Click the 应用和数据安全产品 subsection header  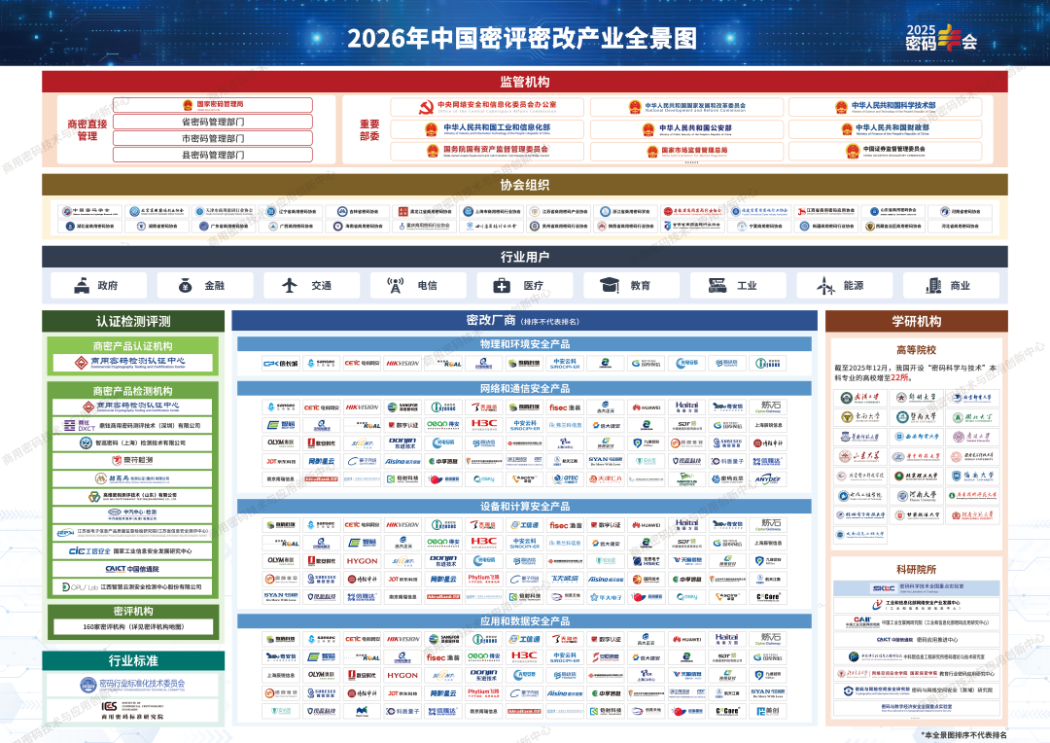pyautogui.click(x=524, y=620)
